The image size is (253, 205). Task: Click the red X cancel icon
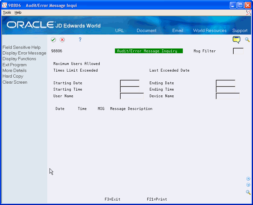coord(62,40)
